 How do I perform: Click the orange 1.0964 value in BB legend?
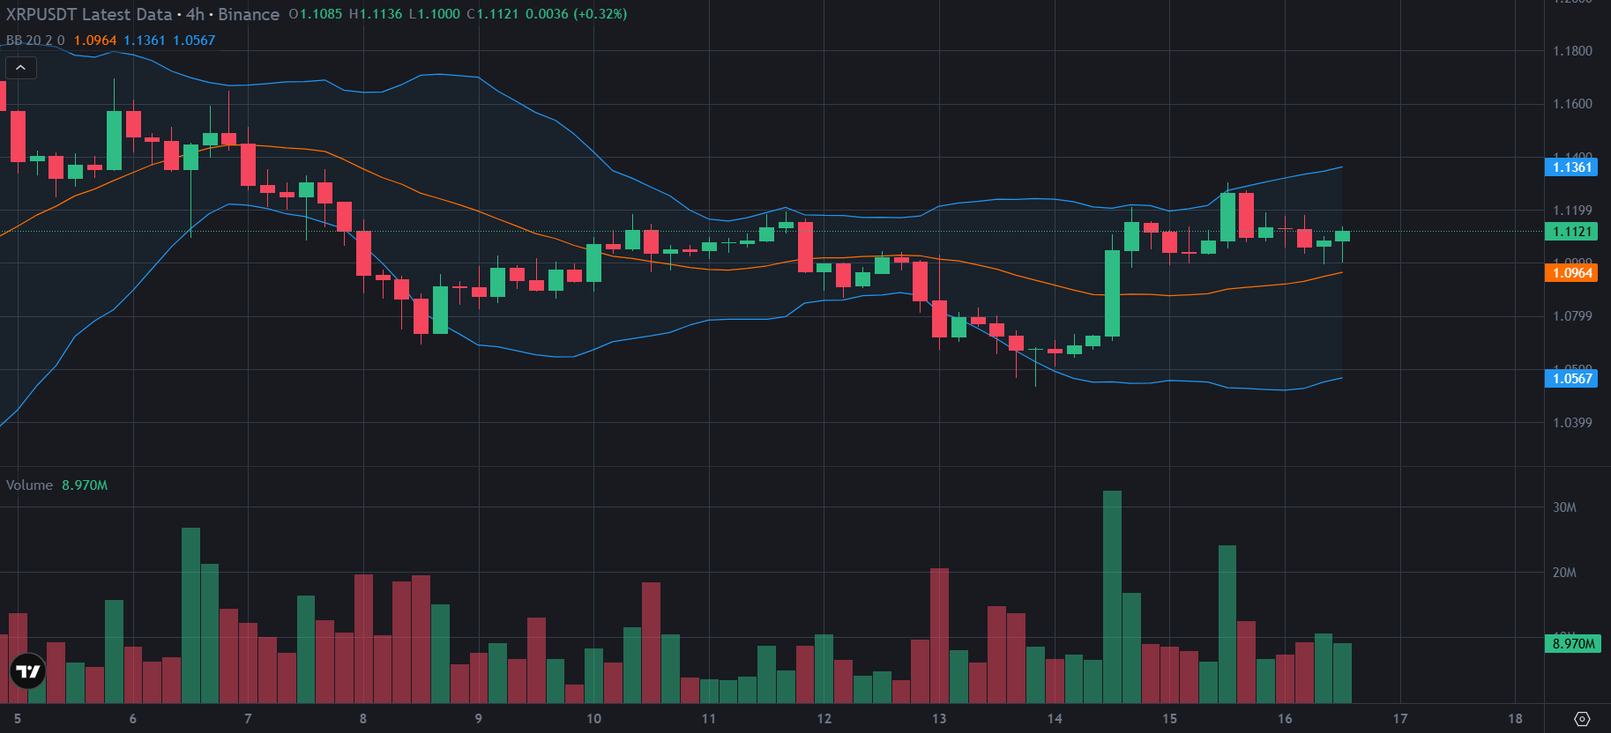[95, 41]
